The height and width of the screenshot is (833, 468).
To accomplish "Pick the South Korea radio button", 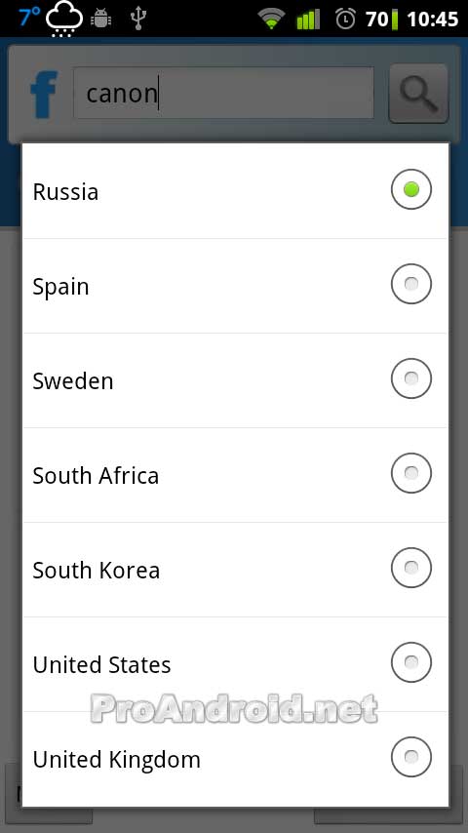I will (411, 568).
